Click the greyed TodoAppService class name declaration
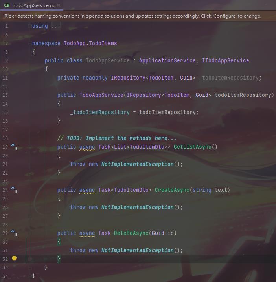The image size is (276, 282). (x=107, y=60)
